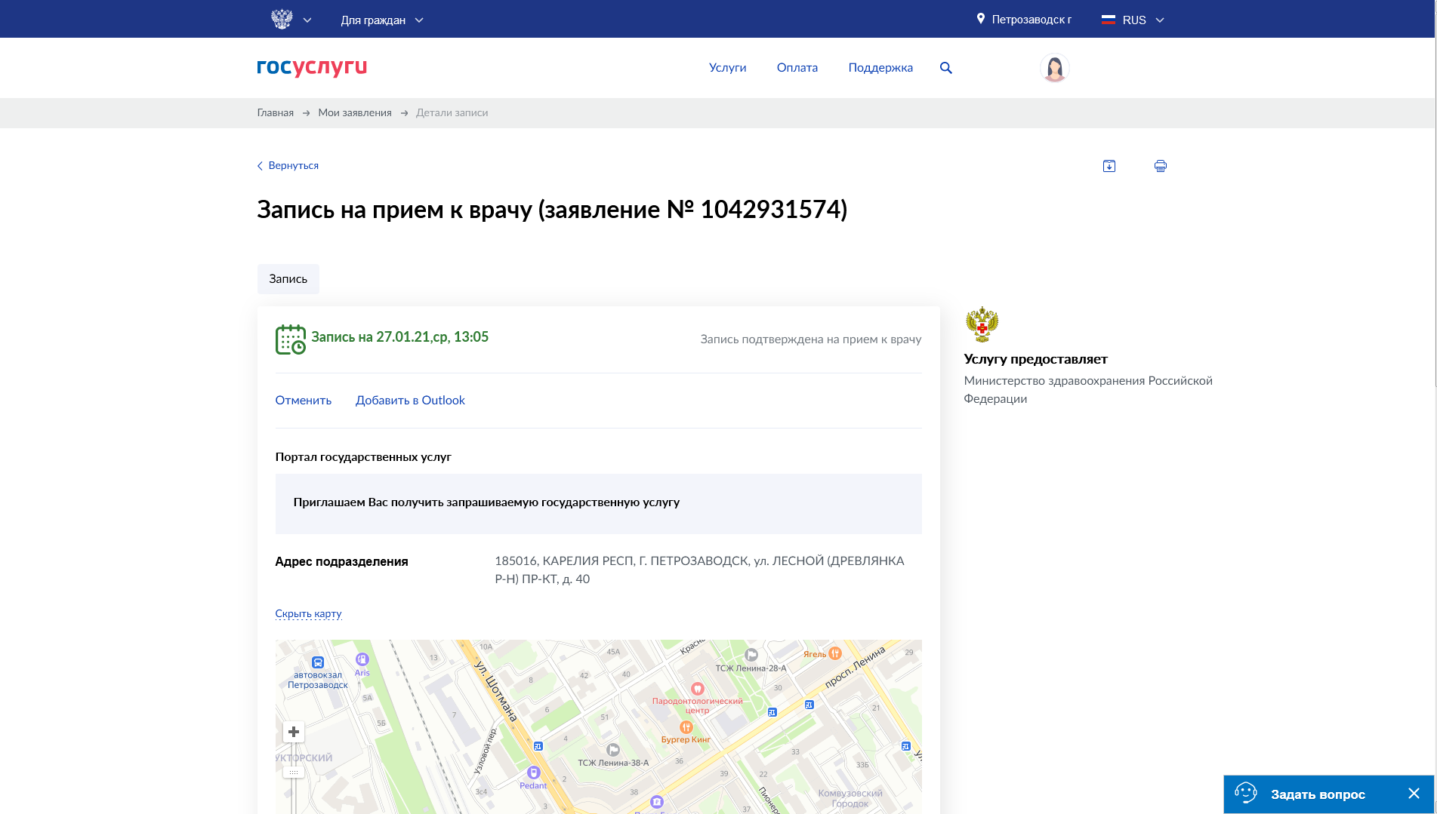Click the map zoom slider handle
The height and width of the screenshot is (814, 1437).
[294, 773]
